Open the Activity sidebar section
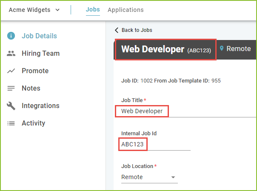Image resolution: width=257 pixels, height=191 pixels. [x=34, y=123]
